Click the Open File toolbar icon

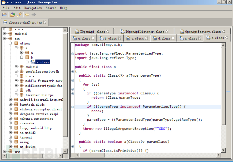tap(4, 15)
